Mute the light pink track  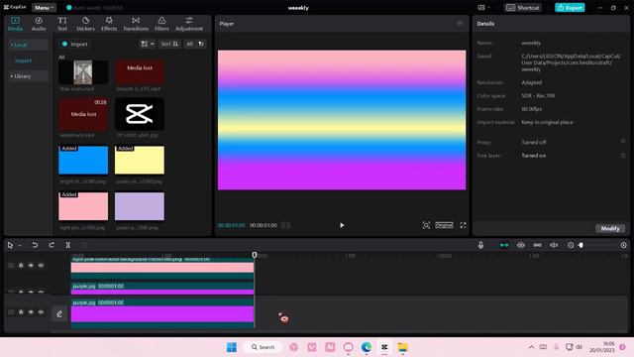(x=41, y=266)
